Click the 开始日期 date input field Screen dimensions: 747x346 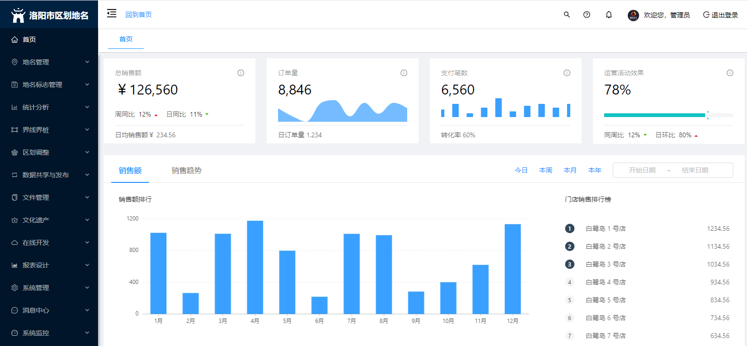(642, 170)
